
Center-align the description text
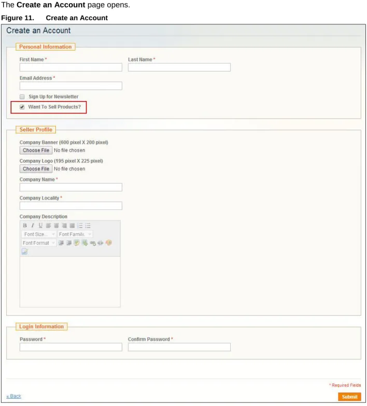tap(56, 226)
